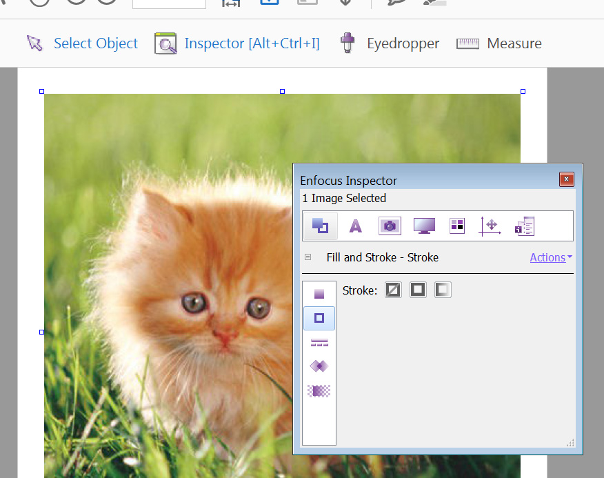This screenshot has height=478, width=604.
Task: Collapse the Fill and Stroke section
Action: (x=308, y=257)
